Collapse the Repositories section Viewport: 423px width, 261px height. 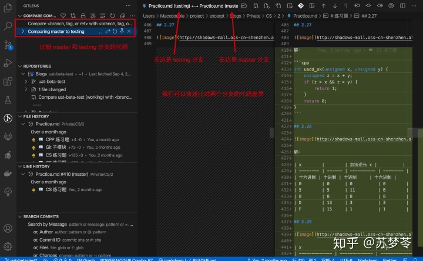pos(20,66)
